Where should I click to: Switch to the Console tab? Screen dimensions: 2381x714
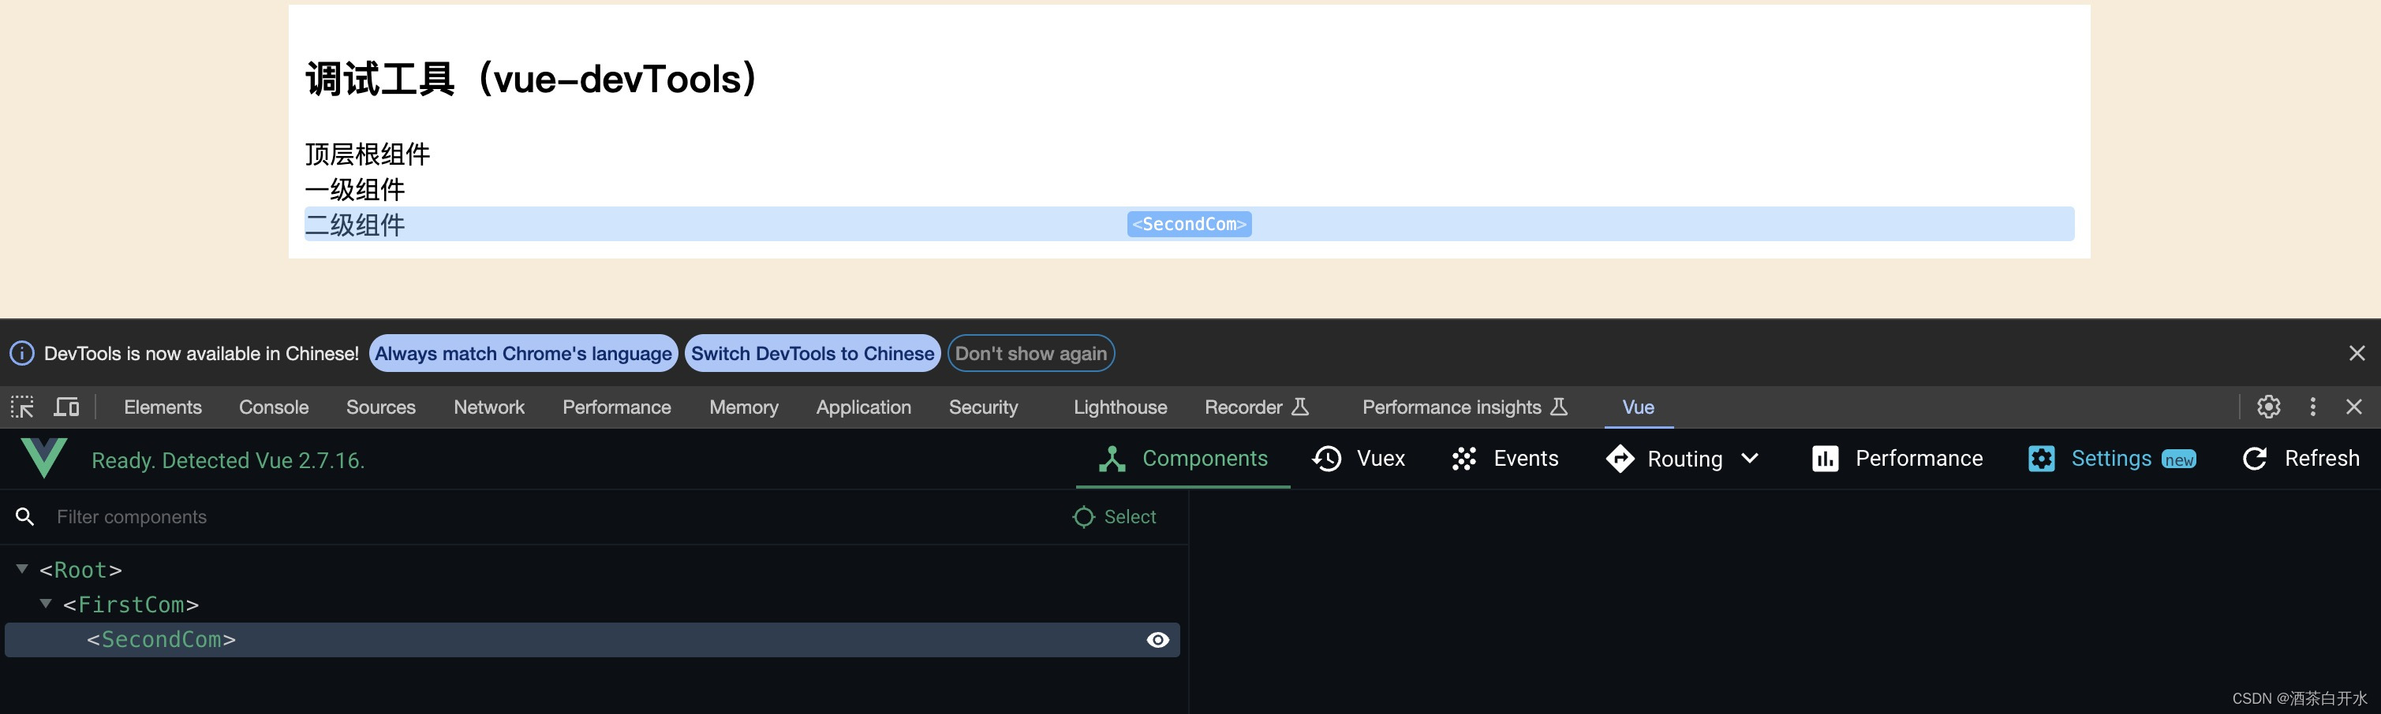pos(274,407)
